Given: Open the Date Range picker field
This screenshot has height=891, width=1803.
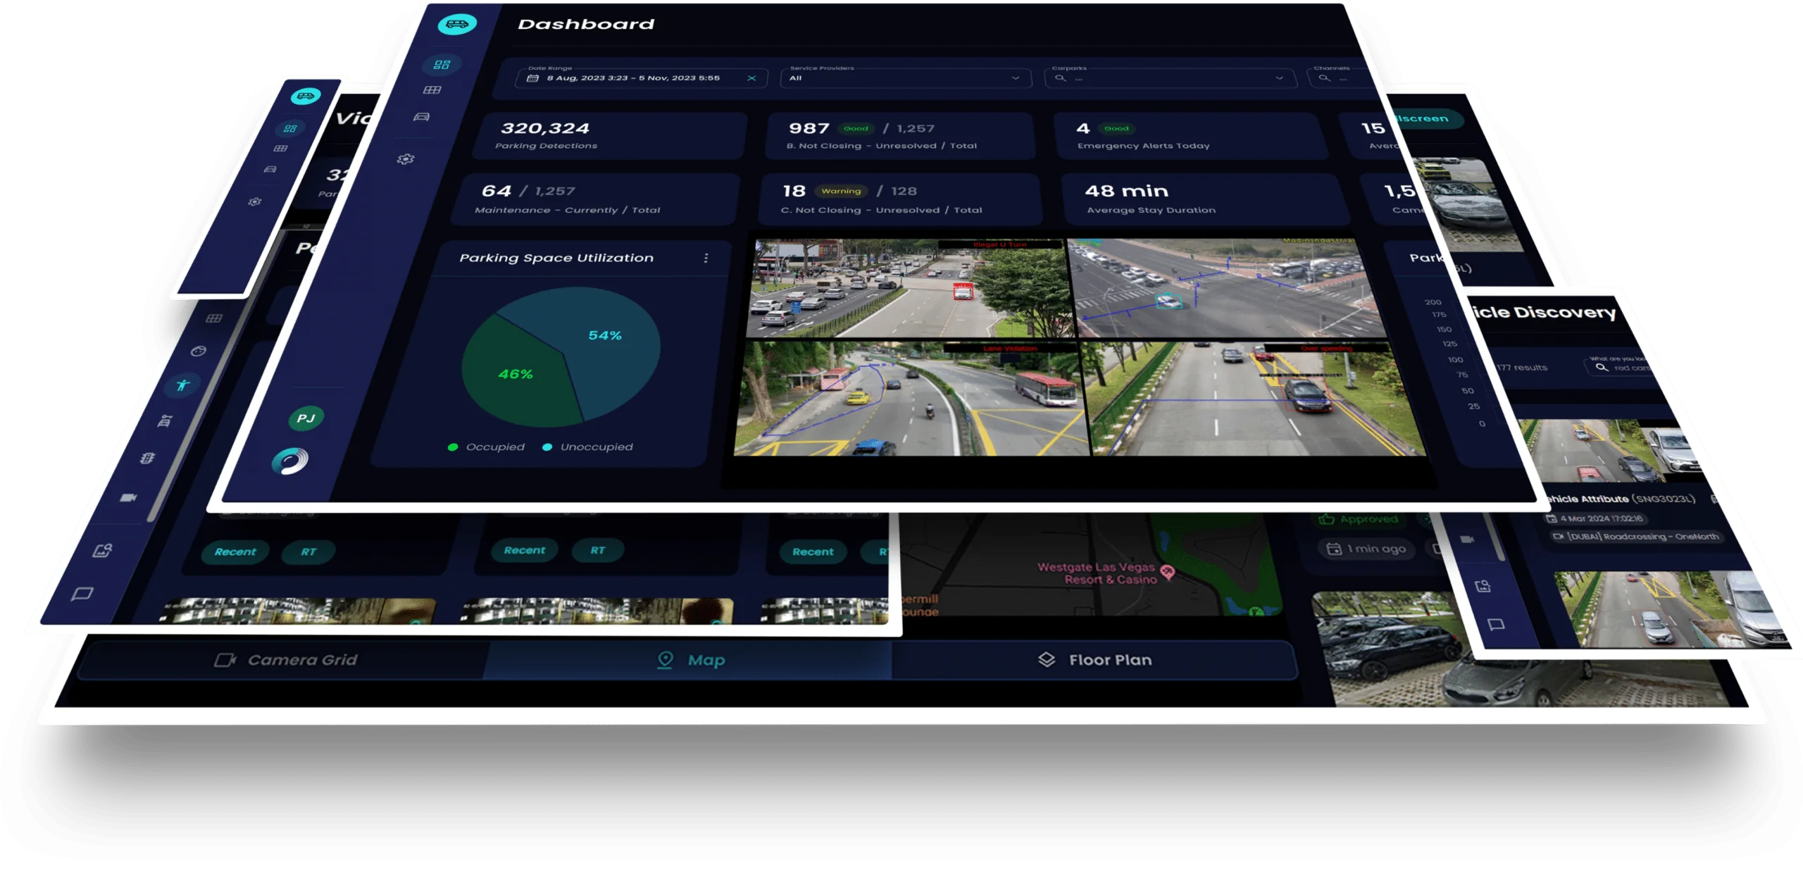Looking at the screenshot, I should 643,78.
